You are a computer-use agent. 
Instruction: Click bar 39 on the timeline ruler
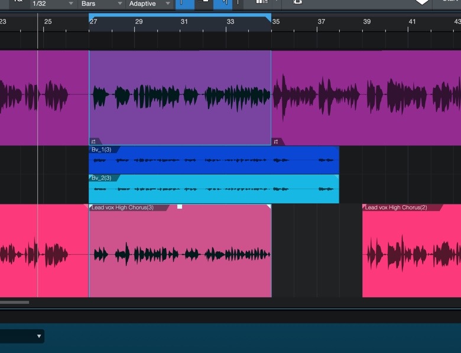tap(367, 22)
